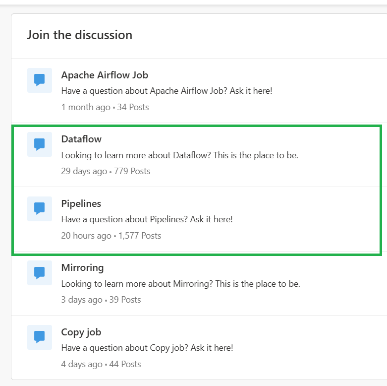Image resolution: width=387 pixels, height=386 pixels.
Task: Click 'Looking to learn more about Mirroring?' description
Action: coord(181,284)
